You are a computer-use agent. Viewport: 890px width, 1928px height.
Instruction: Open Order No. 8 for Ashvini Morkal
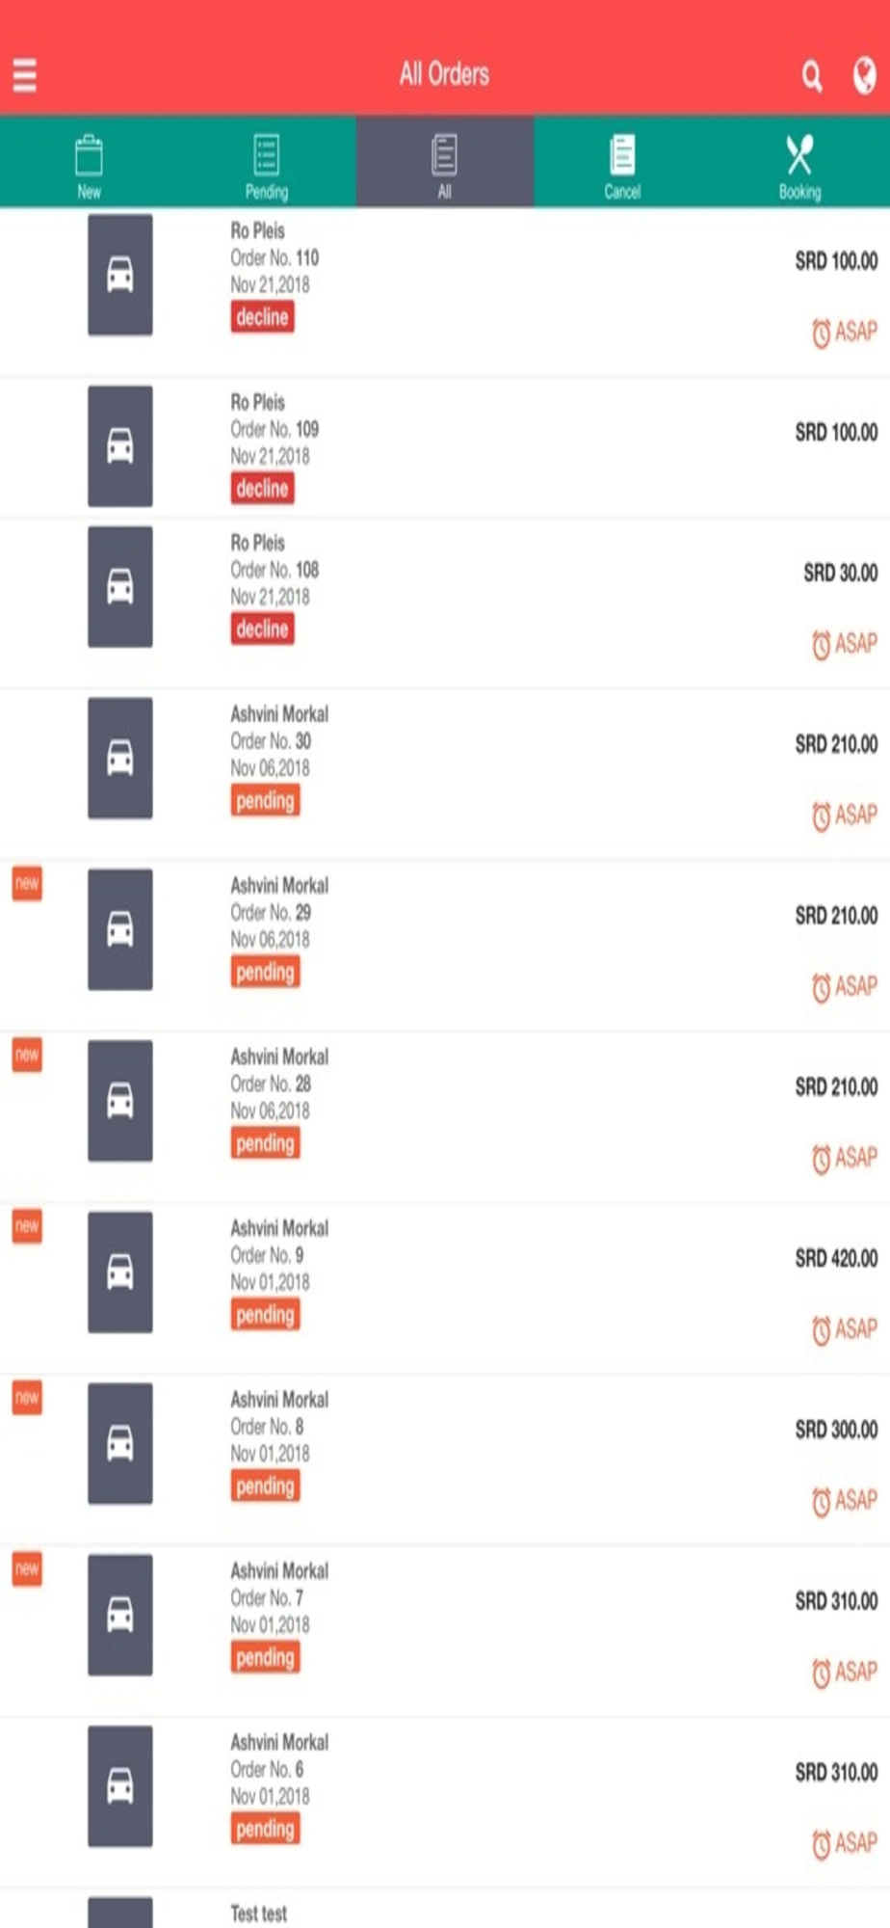(x=445, y=1459)
